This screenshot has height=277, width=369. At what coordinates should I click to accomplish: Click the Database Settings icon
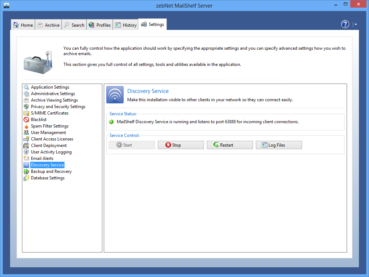pyautogui.click(x=26, y=178)
